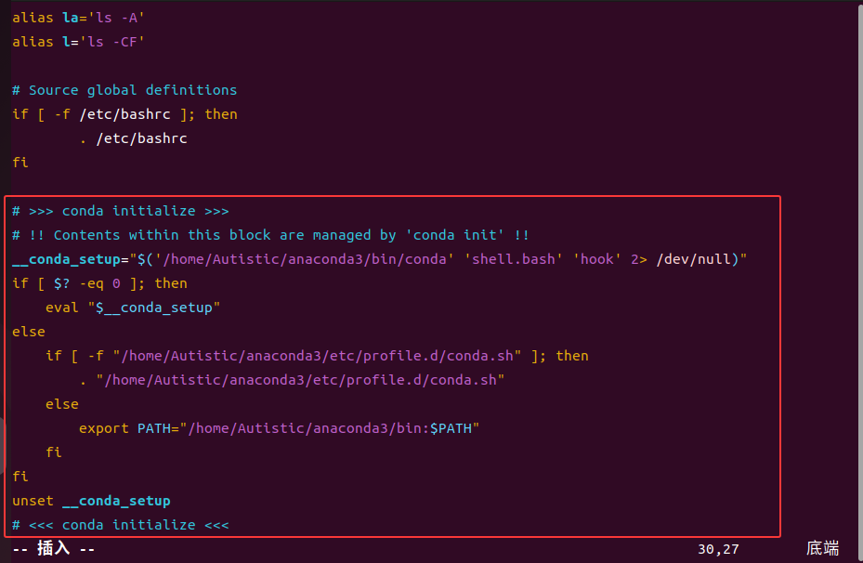The height and width of the screenshot is (563, 863).
Task: Click the first fi keyword
Action: coord(20,162)
